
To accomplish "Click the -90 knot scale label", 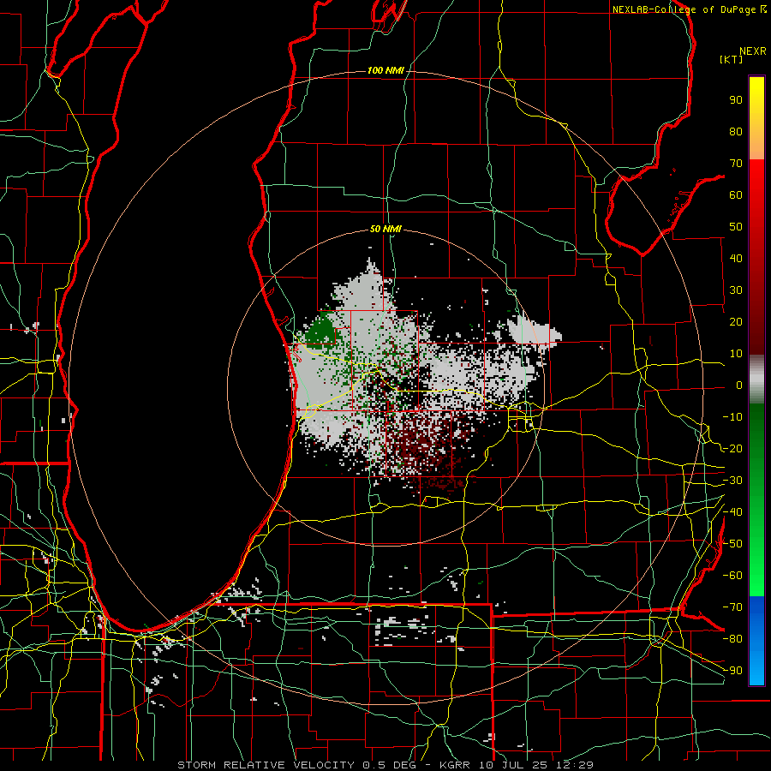I will click(732, 671).
